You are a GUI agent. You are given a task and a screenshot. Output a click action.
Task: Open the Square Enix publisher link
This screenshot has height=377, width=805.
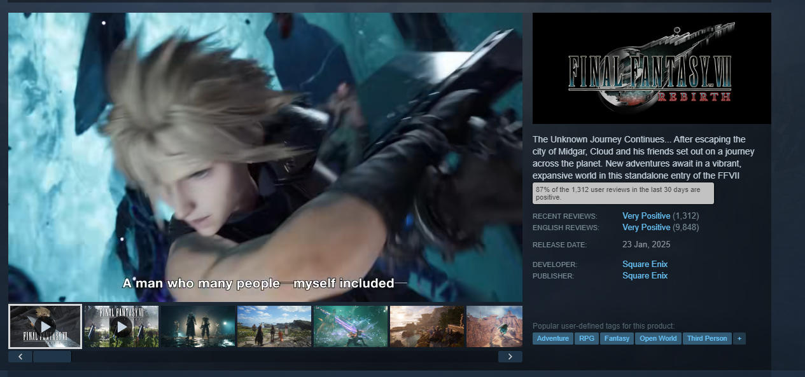[645, 276]
